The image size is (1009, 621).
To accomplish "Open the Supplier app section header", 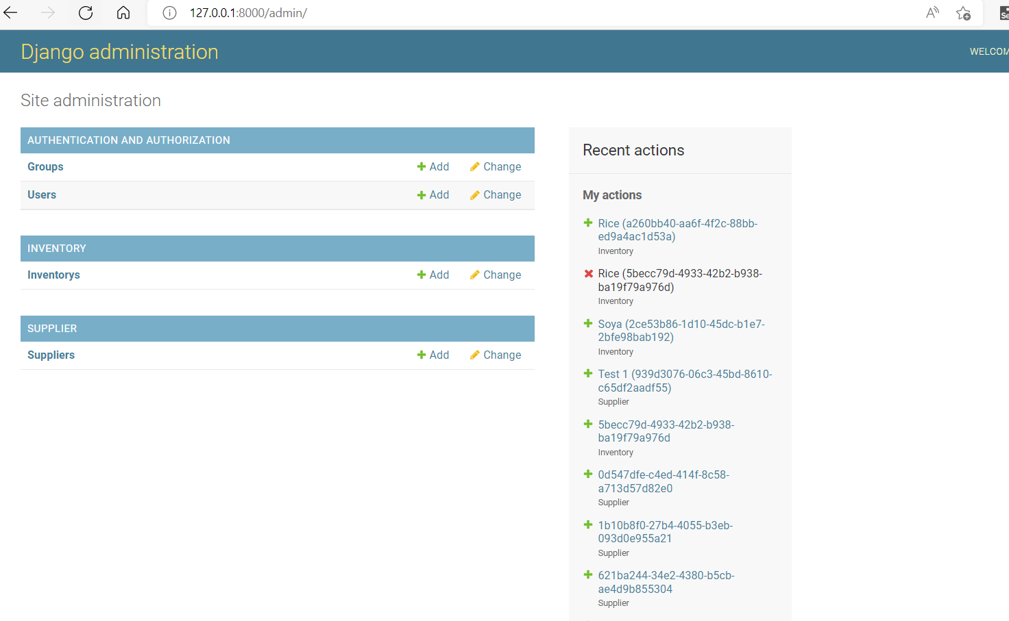I will (x=52, y=329).
